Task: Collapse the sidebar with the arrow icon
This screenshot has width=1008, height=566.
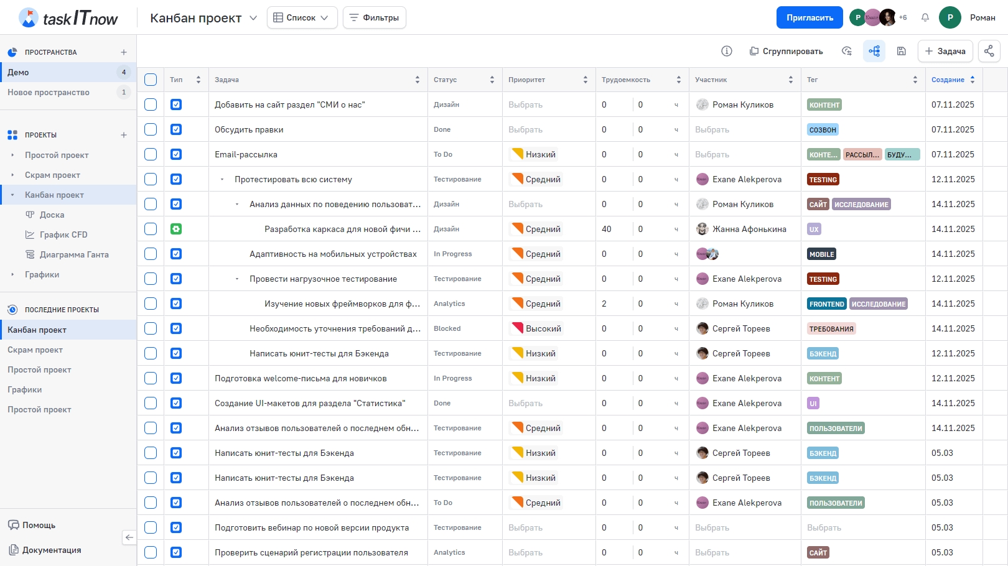Action: tap(129, 537)
